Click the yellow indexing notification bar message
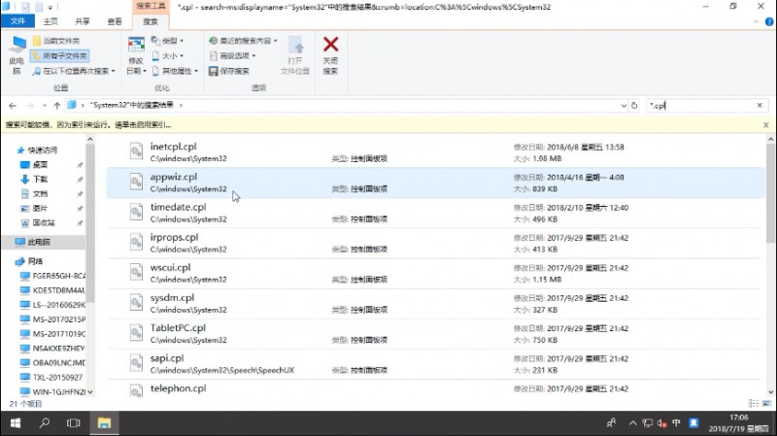Viewport: 777px width, 436px height. tap(88, 125)
